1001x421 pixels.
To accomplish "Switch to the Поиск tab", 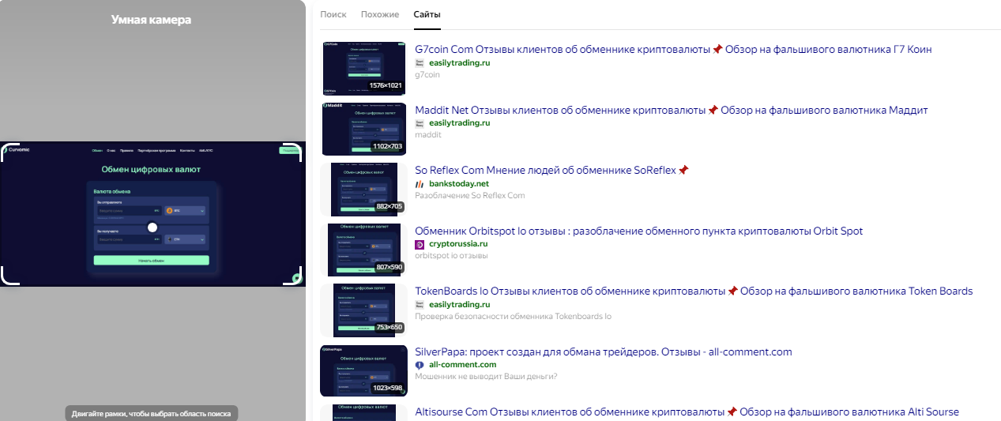I will tap(333, 15).
